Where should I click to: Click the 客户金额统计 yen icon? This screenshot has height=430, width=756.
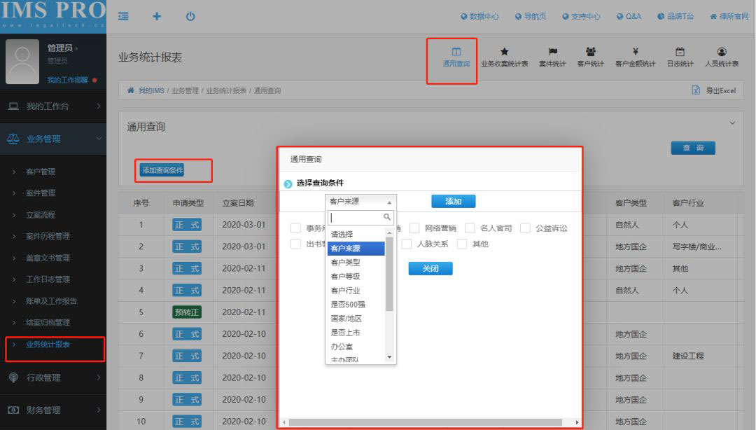(x=635, y=52)
